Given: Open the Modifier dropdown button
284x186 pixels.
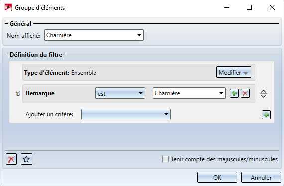Looking at the screenshot, I should tap(234, 72).
